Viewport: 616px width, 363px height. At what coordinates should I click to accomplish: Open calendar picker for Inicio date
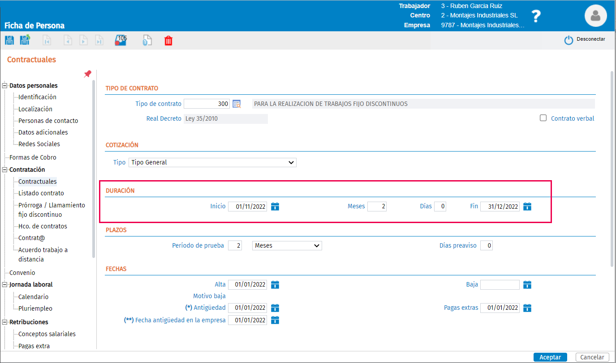(x=275, y=207)
